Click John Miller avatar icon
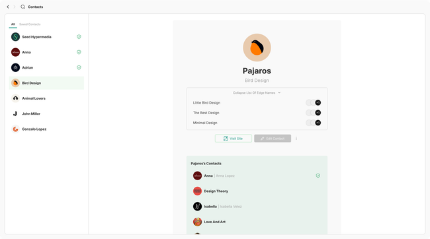This screenshot has height=239, width=430. pos(15,114)
